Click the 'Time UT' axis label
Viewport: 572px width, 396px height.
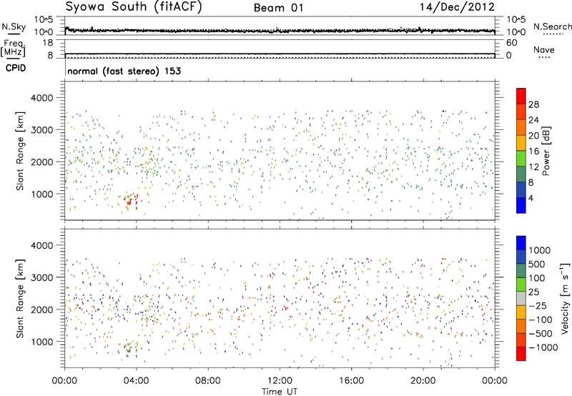click(x=280, y=391)
